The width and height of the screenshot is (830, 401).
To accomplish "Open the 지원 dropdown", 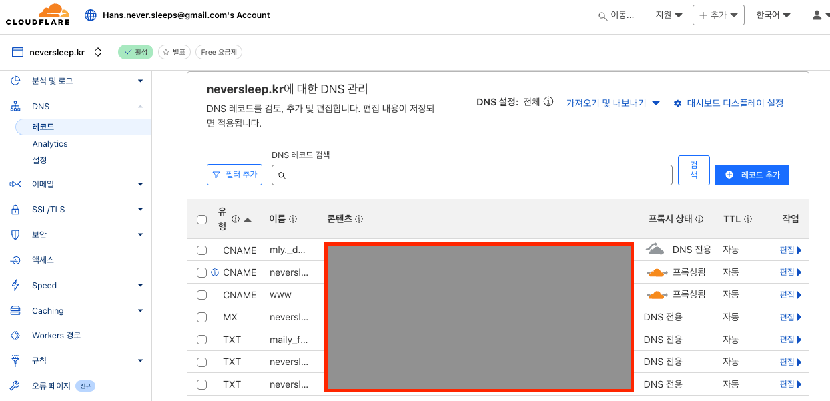I will coord(669,15).
